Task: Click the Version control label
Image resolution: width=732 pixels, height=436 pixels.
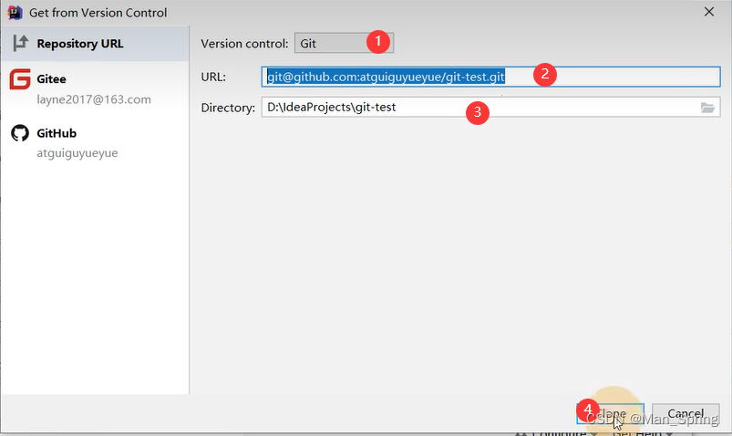Action: pos(244,44)
